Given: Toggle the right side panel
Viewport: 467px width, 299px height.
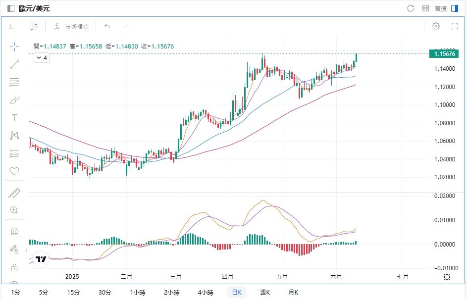Looking at the screenshot, I should [x=455, y=8].
